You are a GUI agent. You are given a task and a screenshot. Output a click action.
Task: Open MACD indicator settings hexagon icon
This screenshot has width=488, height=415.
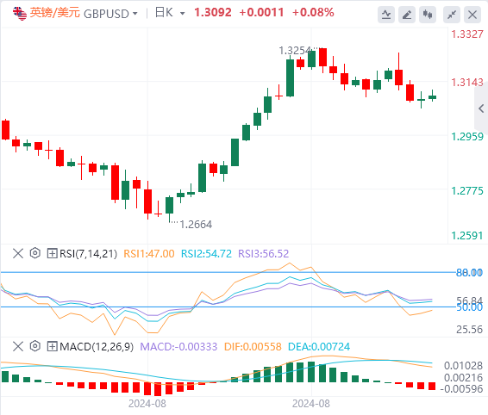35,345
